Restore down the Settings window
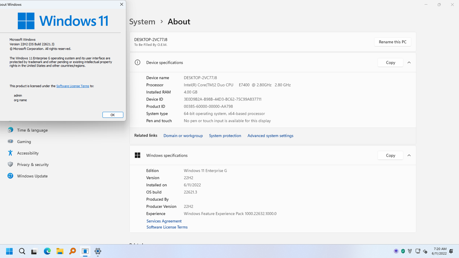This screenshot has width=459, height=258. click(x=439, y=5)
